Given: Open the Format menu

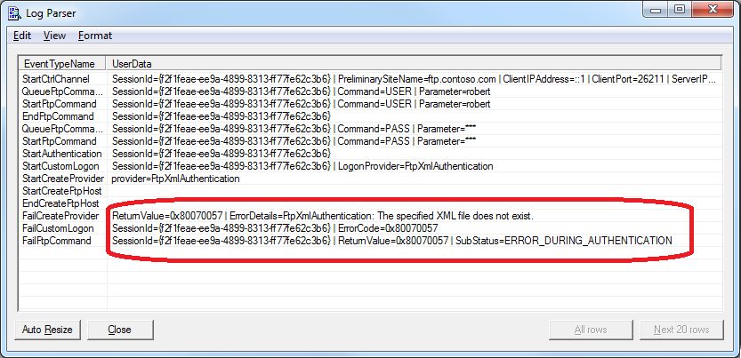Looking at the screenshot, I should pyautogui.click(x=95, y=36).
